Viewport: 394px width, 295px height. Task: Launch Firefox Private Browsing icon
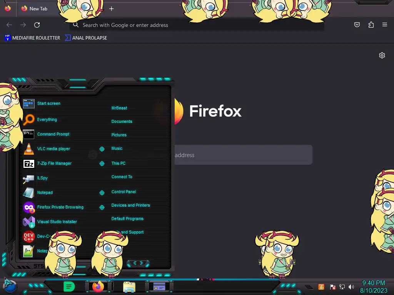28,207
